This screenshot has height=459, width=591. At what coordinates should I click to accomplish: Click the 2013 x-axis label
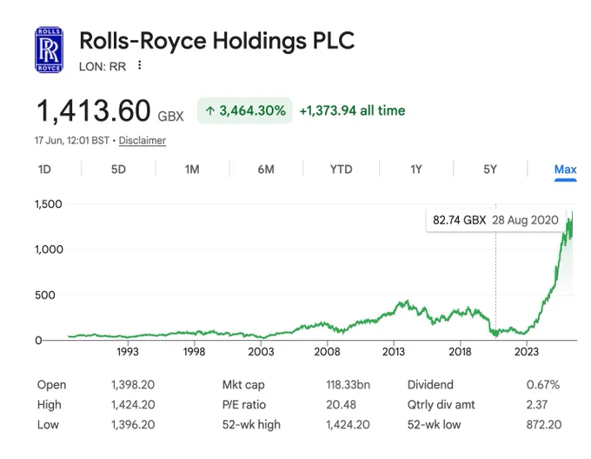pyautogui.click(x=394, y=352)
